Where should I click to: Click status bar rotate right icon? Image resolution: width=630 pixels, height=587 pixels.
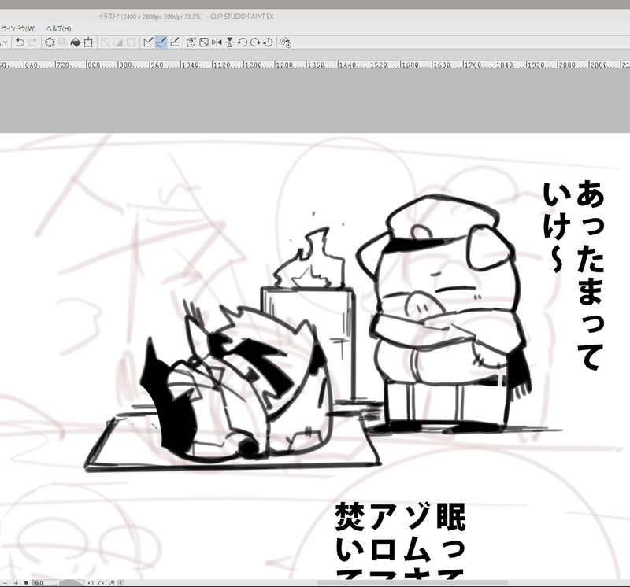101,582
